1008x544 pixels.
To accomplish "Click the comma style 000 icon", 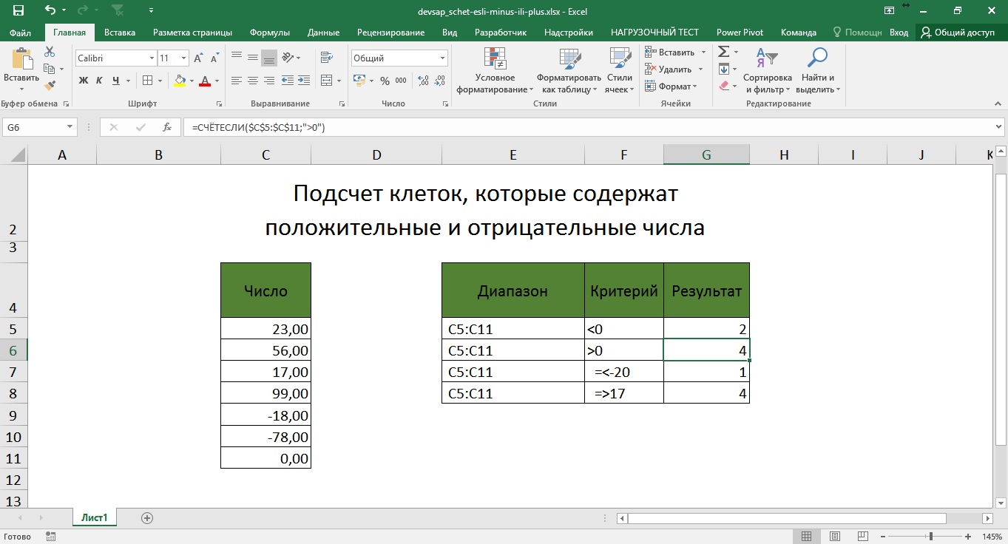I will click(x=402, y=81).
